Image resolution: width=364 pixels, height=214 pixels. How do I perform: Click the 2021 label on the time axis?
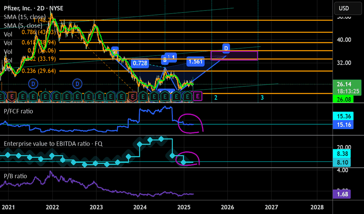[x=8, y=207]
